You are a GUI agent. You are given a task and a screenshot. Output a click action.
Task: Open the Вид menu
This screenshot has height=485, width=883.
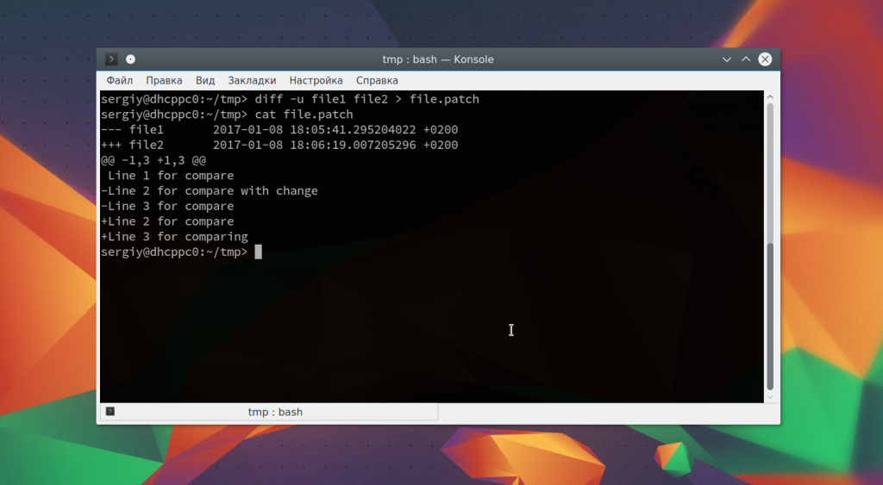click(205, 80)
